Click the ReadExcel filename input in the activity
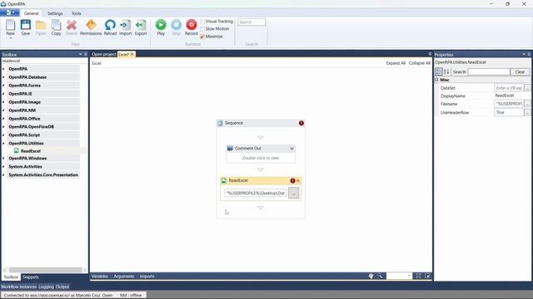 pyautogui.click(x=256, y=193)
